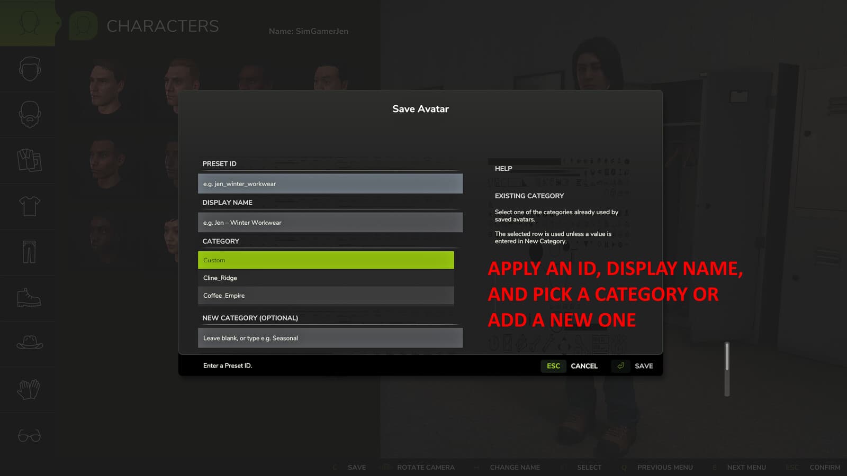Click Rotate Camera in bottom bar

[426, 467]
